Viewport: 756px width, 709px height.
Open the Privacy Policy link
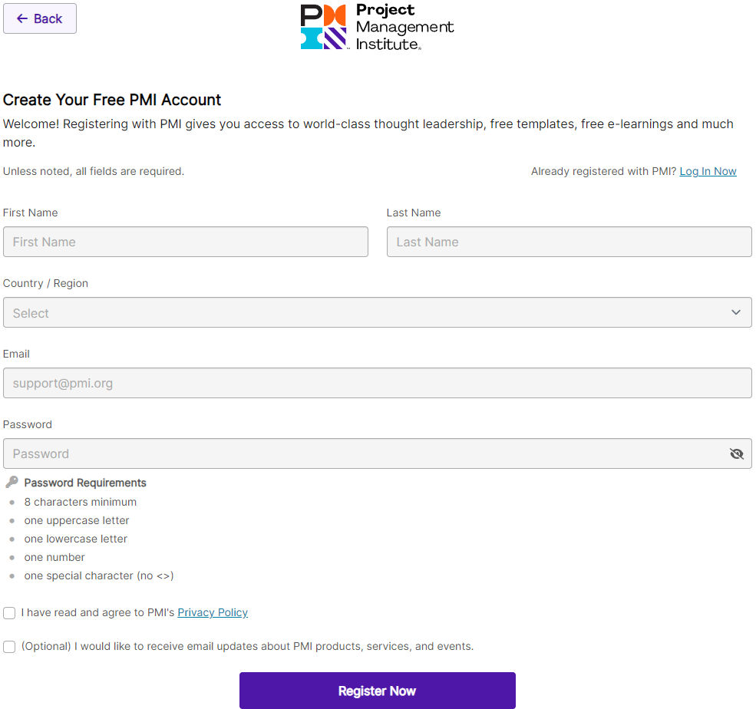(213, 612)
